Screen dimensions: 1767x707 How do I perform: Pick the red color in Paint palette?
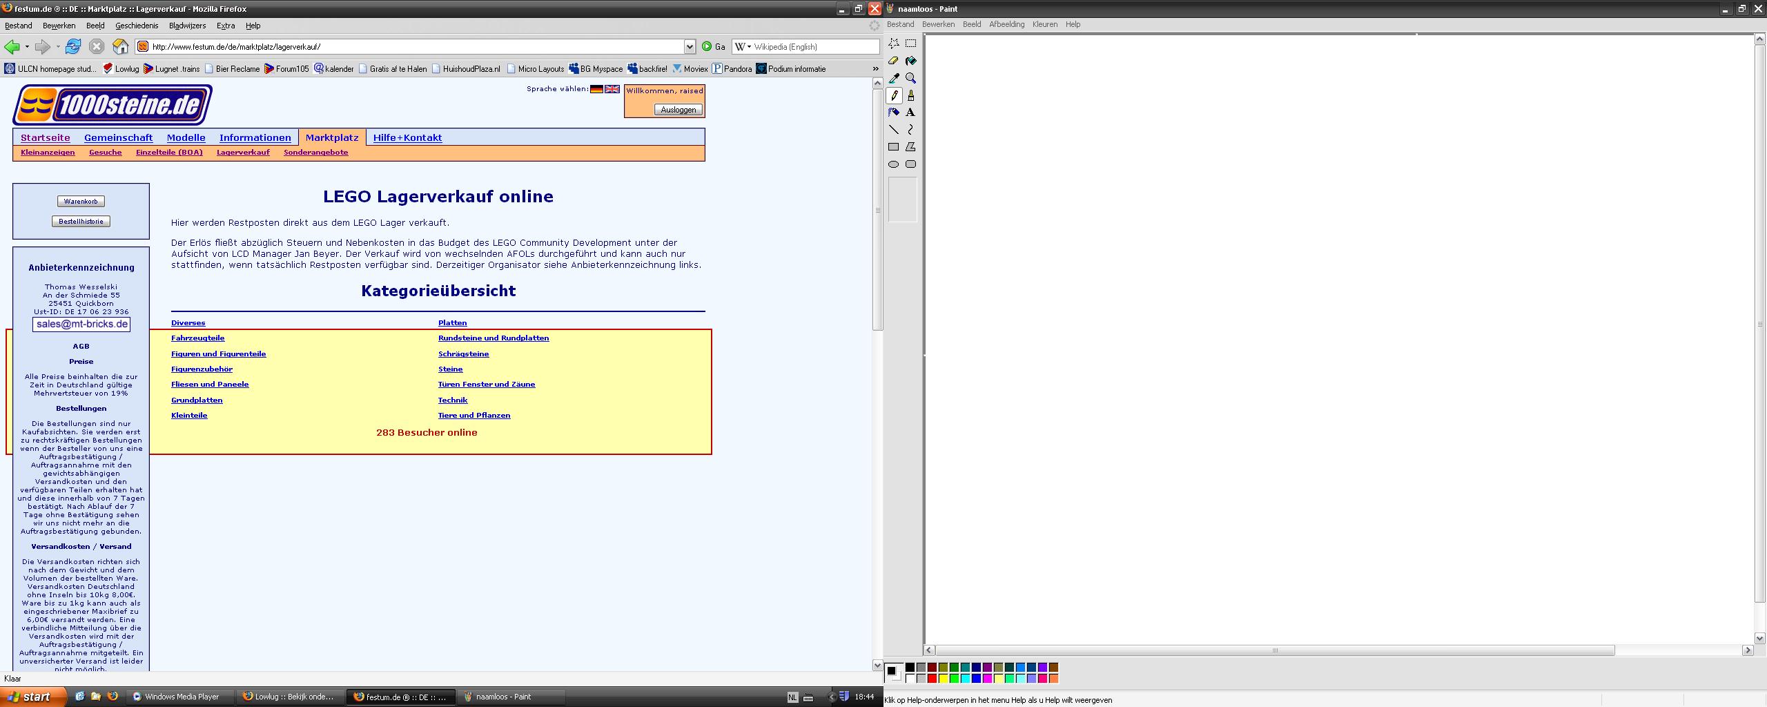tap(932, 679)
